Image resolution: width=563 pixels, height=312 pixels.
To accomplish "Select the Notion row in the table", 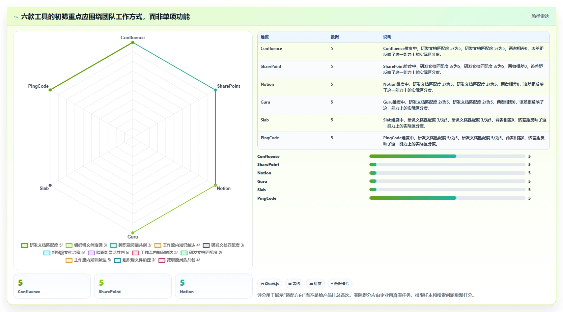I will pos(403,87).
